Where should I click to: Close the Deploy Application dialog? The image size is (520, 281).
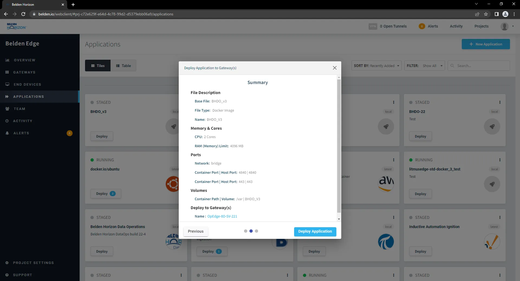[x=335, y=68]
